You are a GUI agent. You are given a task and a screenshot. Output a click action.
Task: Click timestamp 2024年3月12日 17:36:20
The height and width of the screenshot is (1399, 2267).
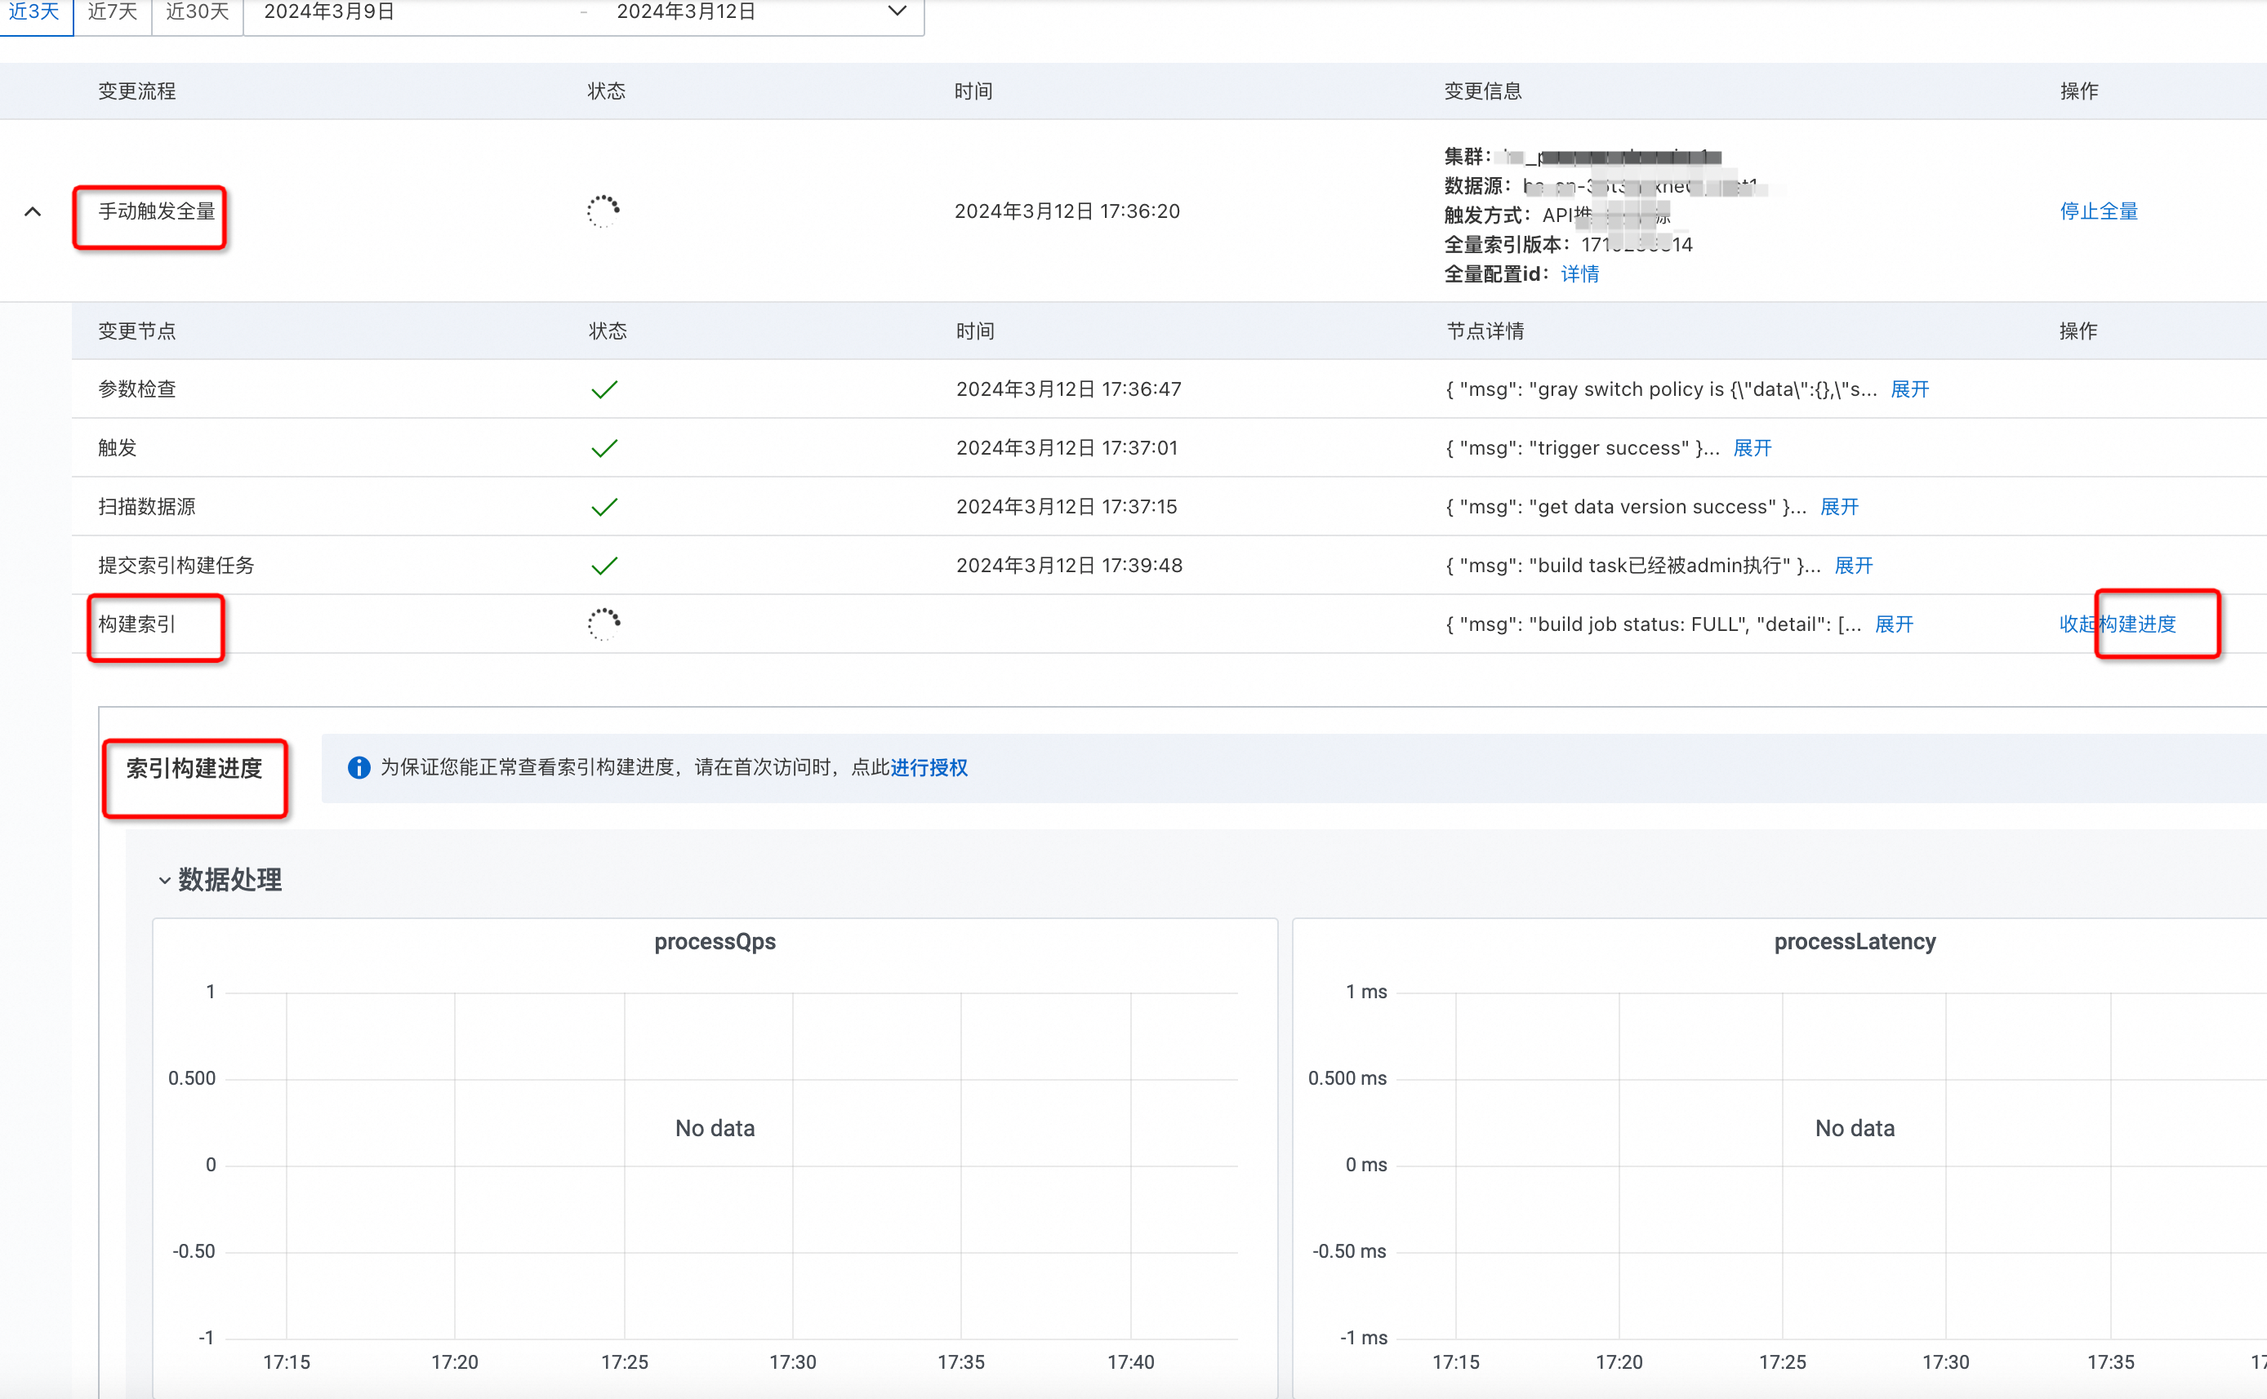pos(1067,212)
